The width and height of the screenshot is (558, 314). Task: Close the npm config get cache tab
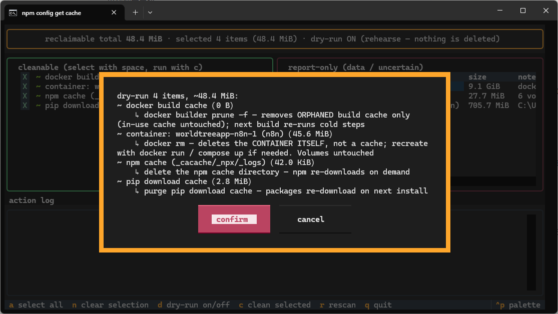coord(114,12)
